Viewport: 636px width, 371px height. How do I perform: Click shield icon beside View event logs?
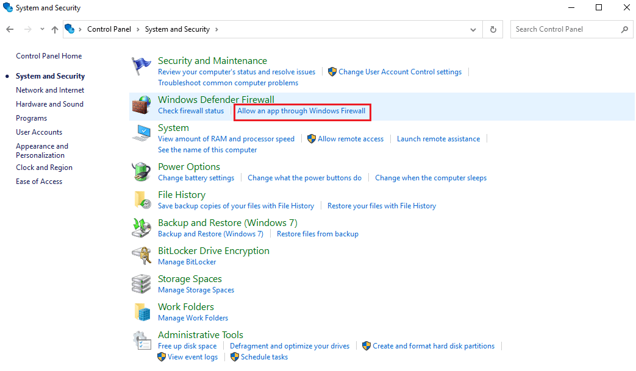click(162, 357)
